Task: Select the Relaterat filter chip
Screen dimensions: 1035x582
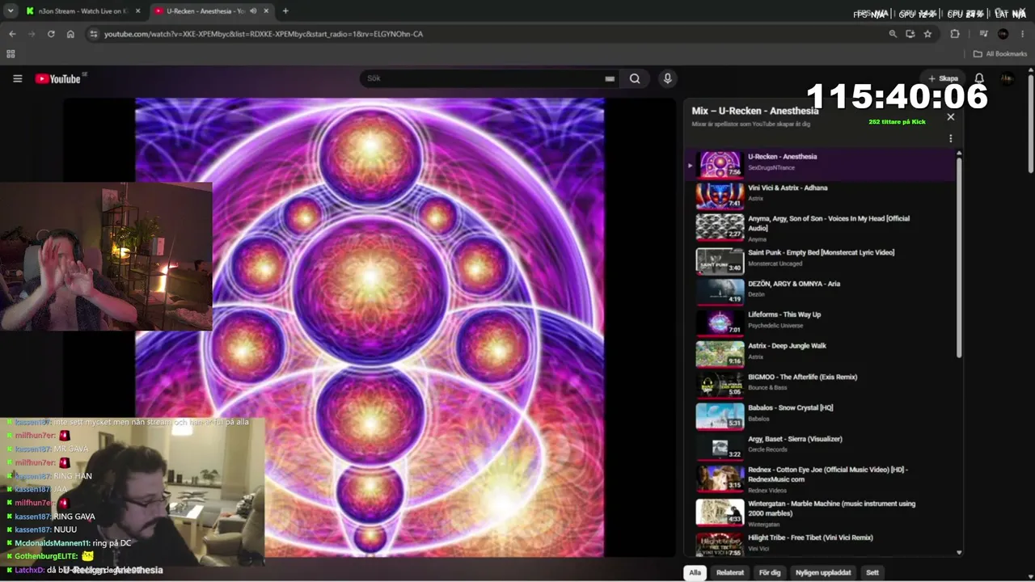Action: [x=730, y=572]
